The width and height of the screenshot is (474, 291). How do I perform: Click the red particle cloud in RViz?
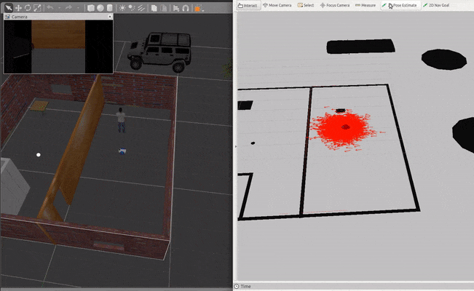344,129
